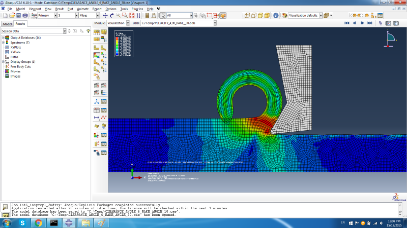Open the File menu
The width and height of the screenshot is (407, 228).
pos(10,9)
